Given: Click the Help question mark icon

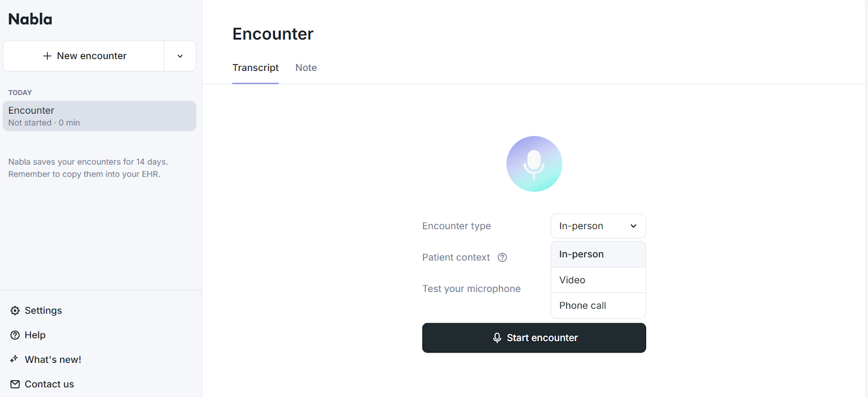Looking at the screenshot, I should pyautogui.click(x=15, y=335).
